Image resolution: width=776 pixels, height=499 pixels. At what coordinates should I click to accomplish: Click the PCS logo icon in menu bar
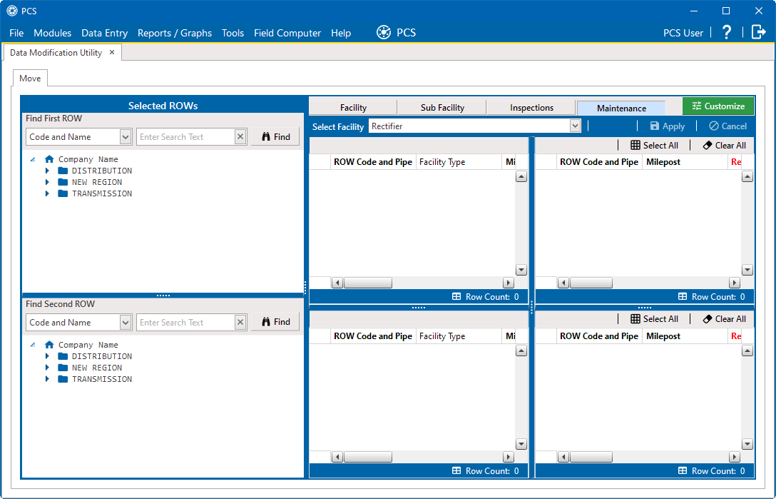(384, 32)
